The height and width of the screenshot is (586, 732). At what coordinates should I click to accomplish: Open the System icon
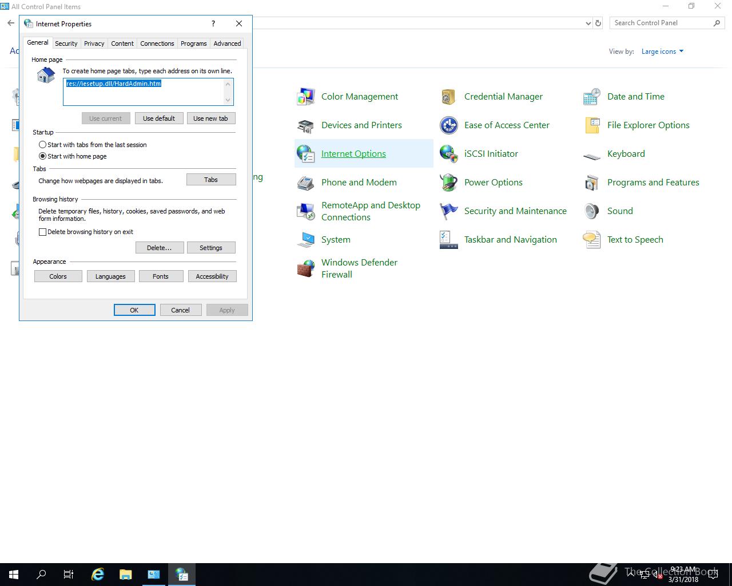click(x=306, y=240)
